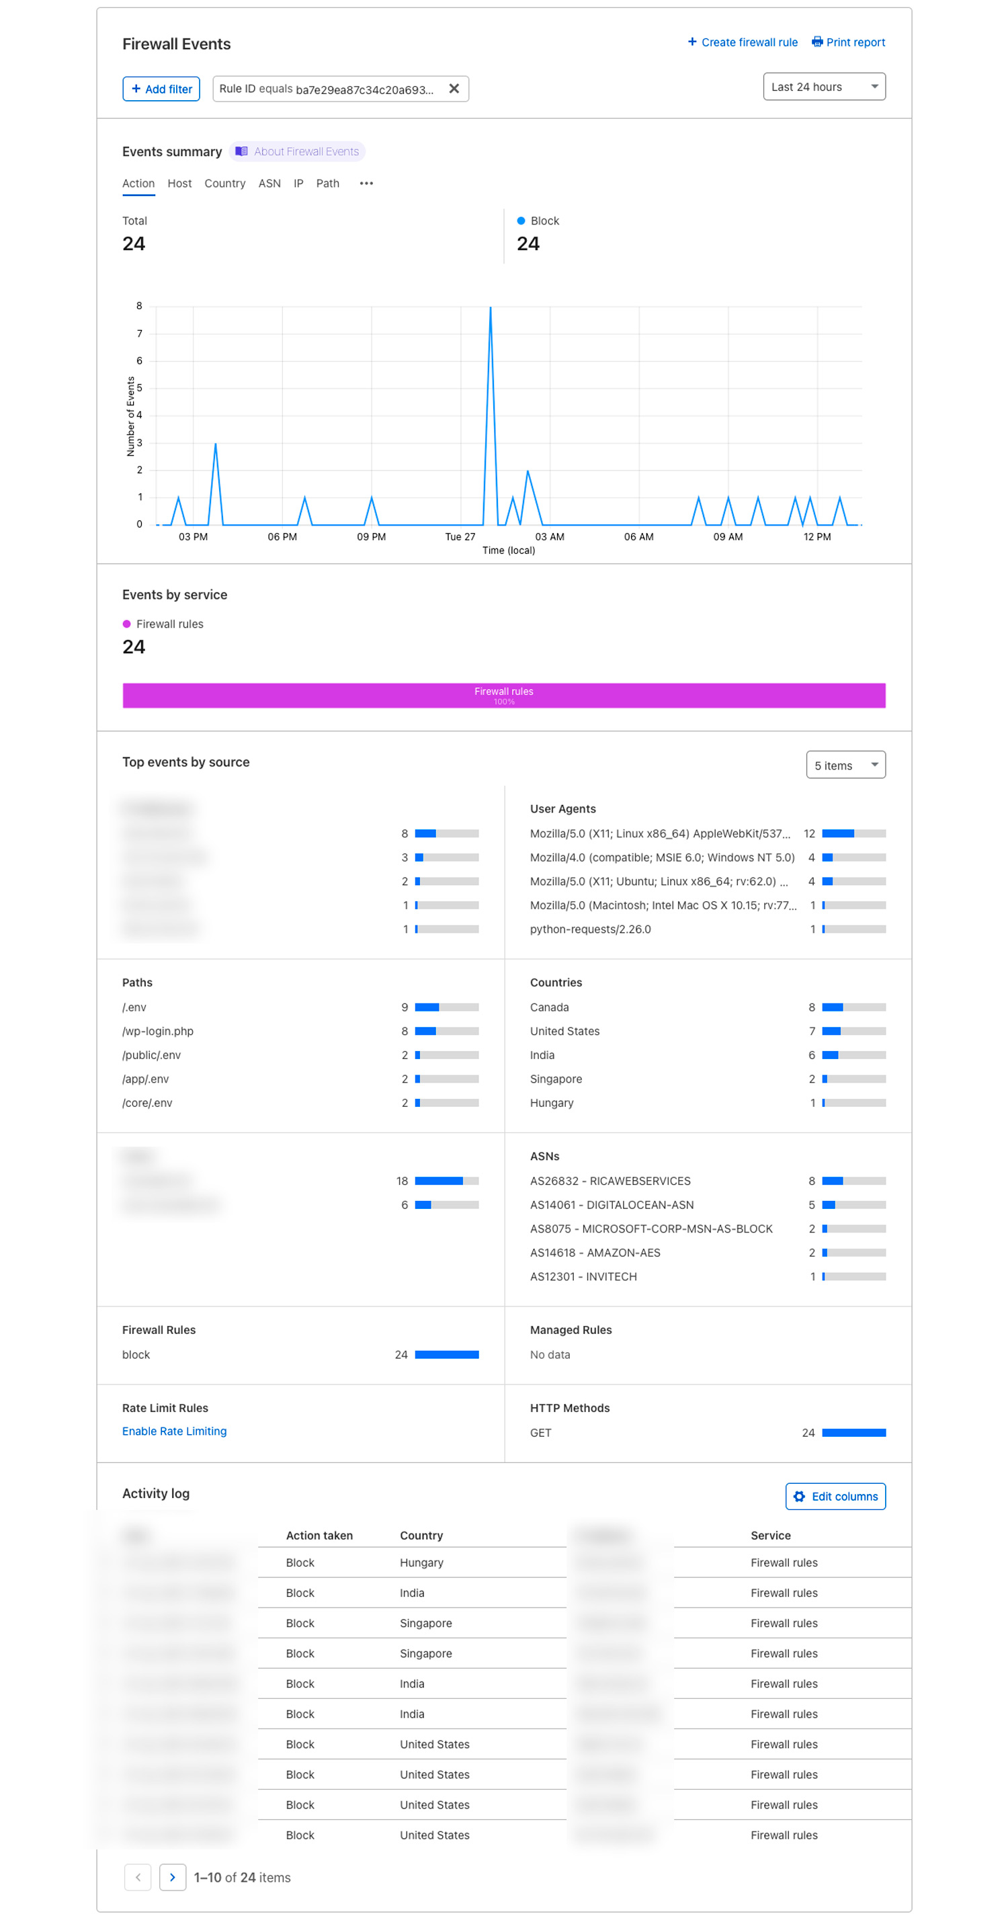Click the printer icon for Print report
The width and height of the screenshot is (1008, 1918).
(816, 42)
